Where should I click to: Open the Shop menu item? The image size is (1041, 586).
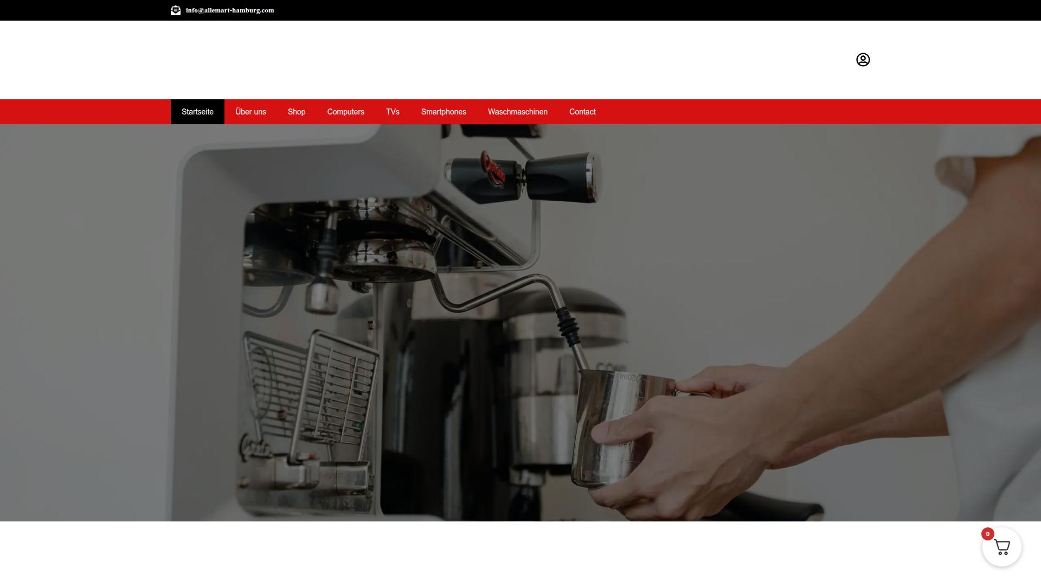(297, 112)
